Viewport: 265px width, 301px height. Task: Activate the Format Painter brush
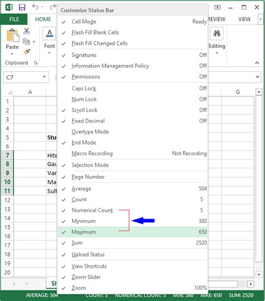(x=27, y=52)
